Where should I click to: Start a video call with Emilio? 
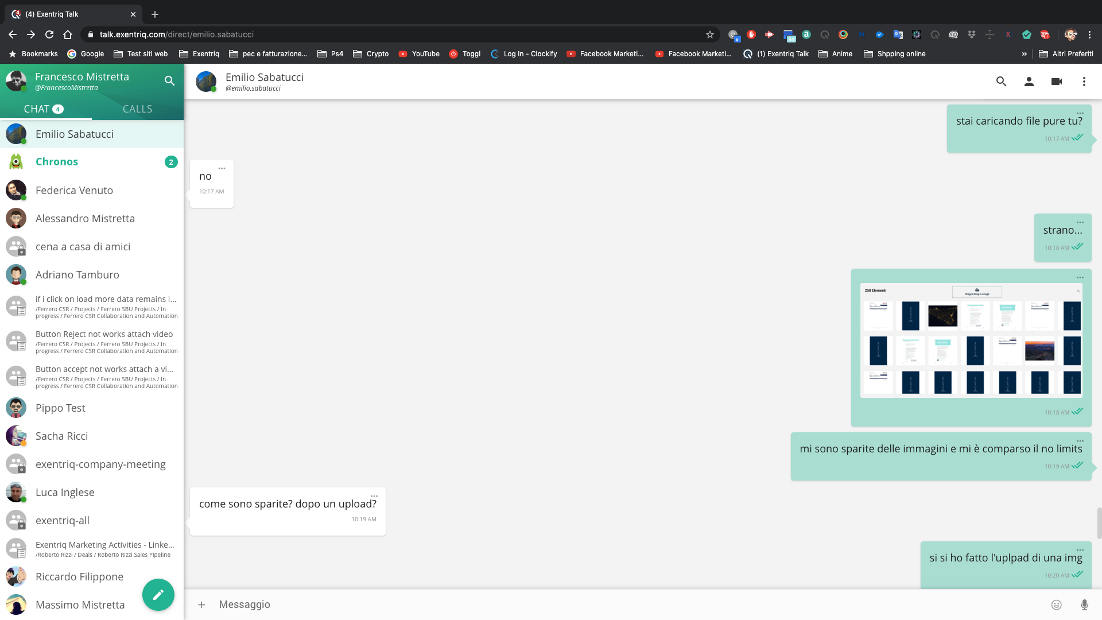[x=1056, y=82]
